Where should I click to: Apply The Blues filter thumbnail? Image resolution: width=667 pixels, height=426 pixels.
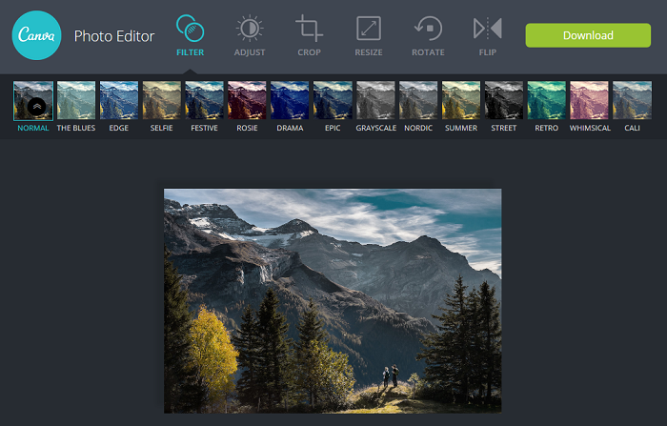pyautogui.click(x=76, y=100)
